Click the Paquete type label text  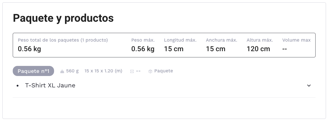163,71
